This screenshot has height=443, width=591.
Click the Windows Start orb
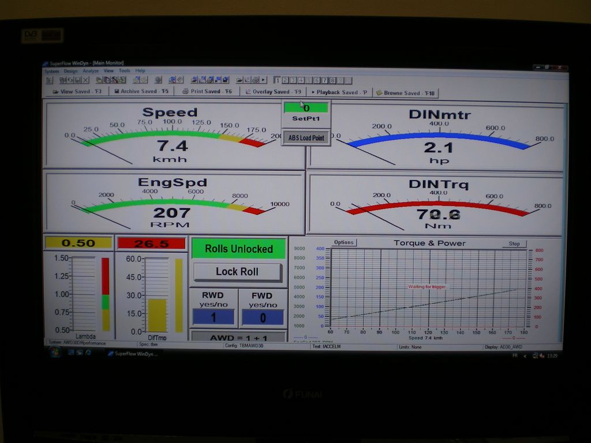pos(55,352)
